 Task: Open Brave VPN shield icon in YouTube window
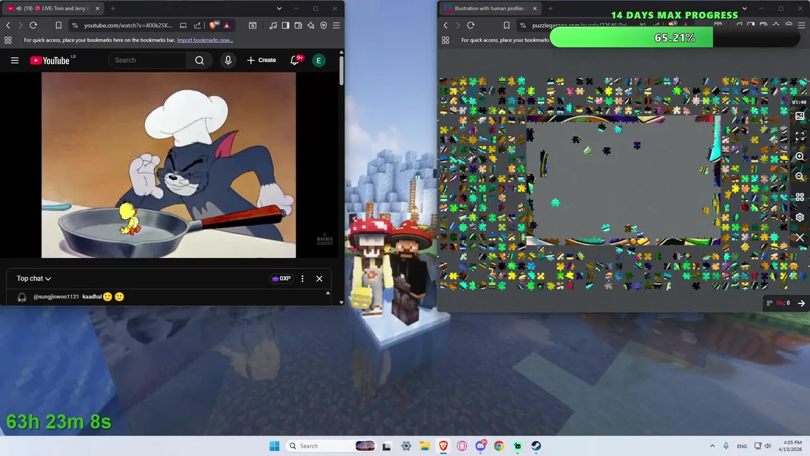[323, 25]
